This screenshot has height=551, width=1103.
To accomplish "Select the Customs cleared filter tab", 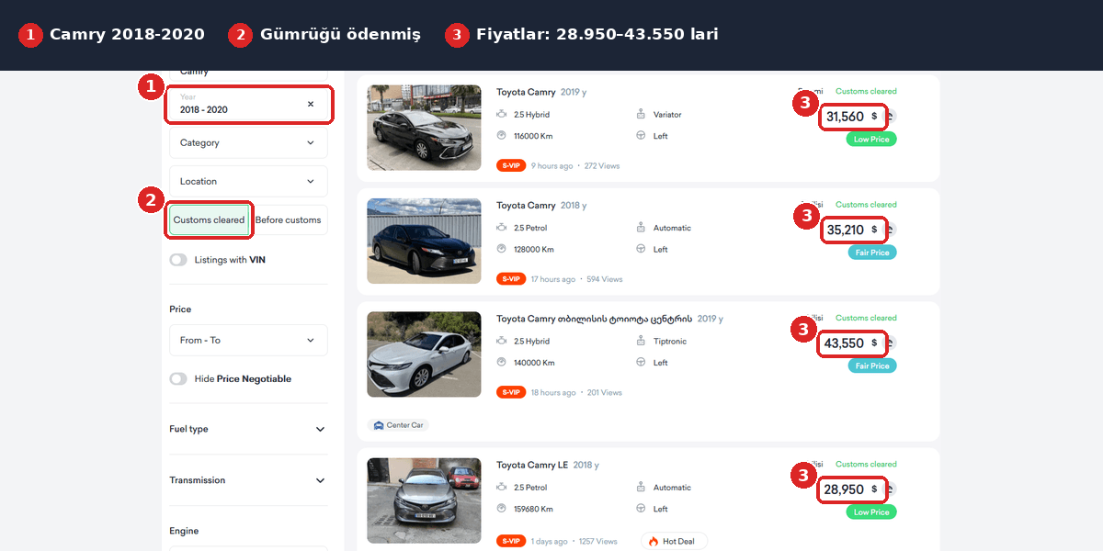I will tap(210, 219).
